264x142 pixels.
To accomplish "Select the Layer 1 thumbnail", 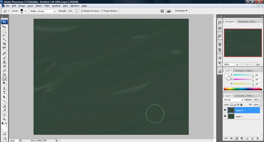I will pyautogui.click(x=231, y=116).
